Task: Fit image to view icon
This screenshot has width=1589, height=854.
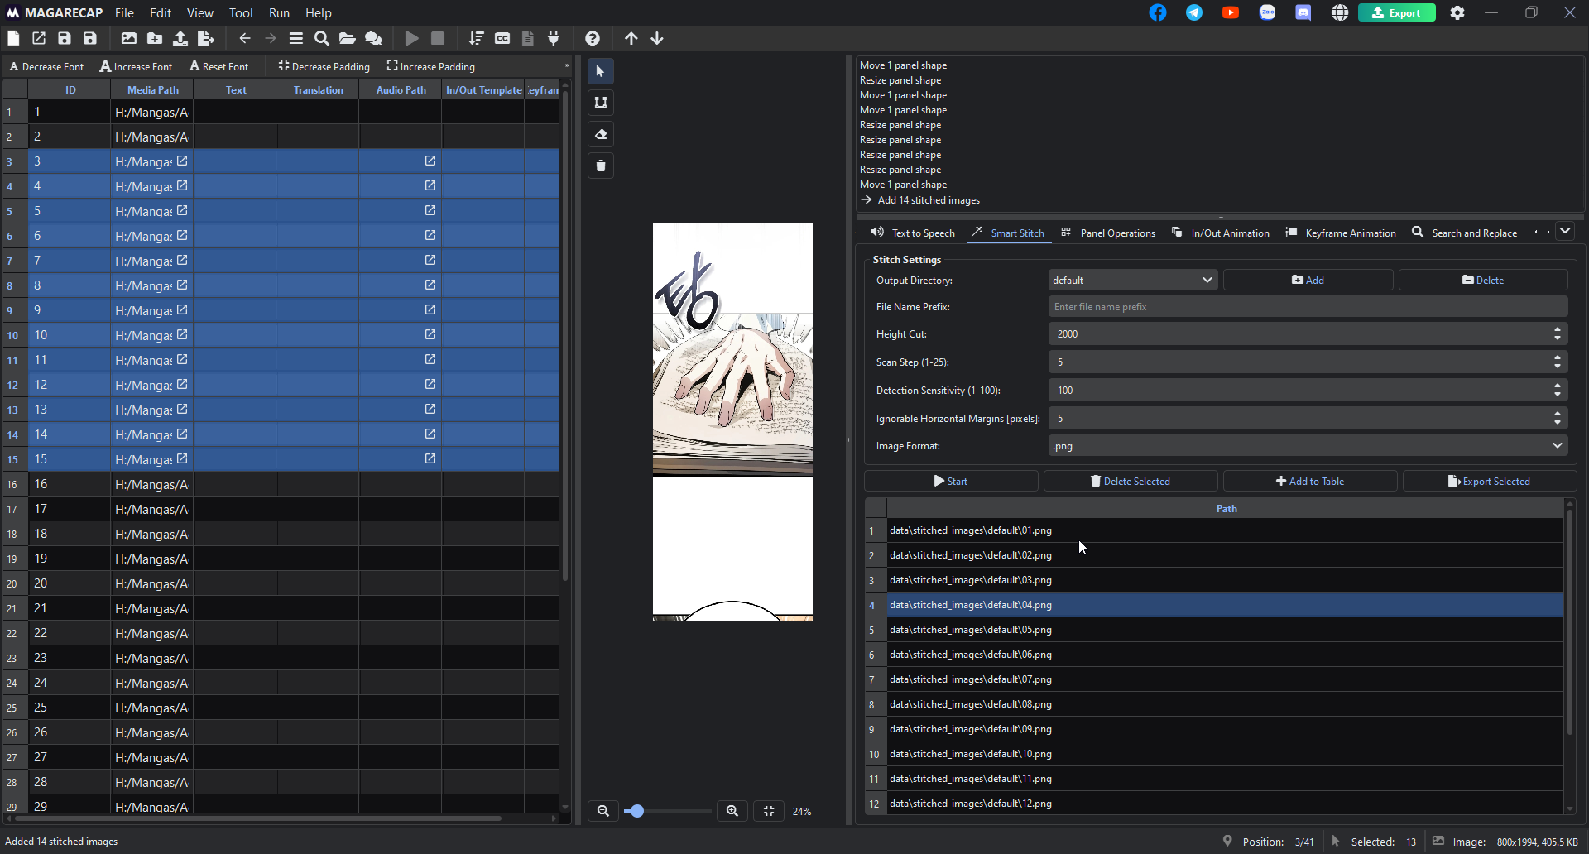Action: (769, 811)
